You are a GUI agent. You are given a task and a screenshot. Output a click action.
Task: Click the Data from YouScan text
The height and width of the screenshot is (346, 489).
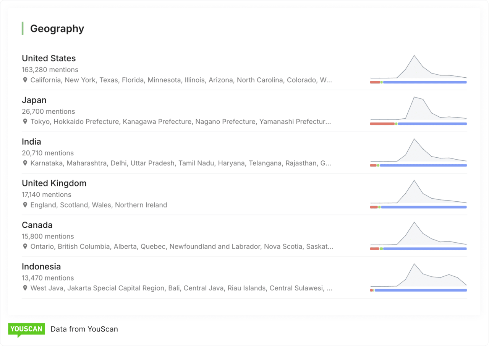pyautogui.click(x=84, y=329)
